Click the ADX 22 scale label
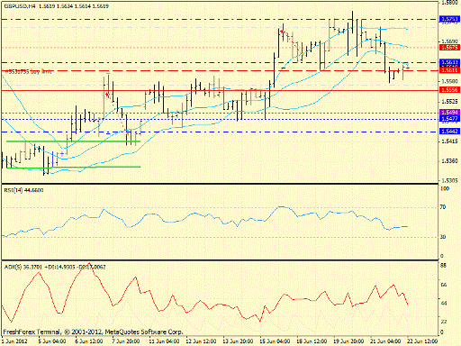The height and width of the screenshot is (346, 461). (443, 322)
